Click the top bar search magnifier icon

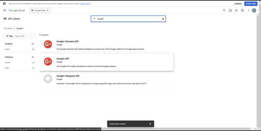(x=224, y=10)
